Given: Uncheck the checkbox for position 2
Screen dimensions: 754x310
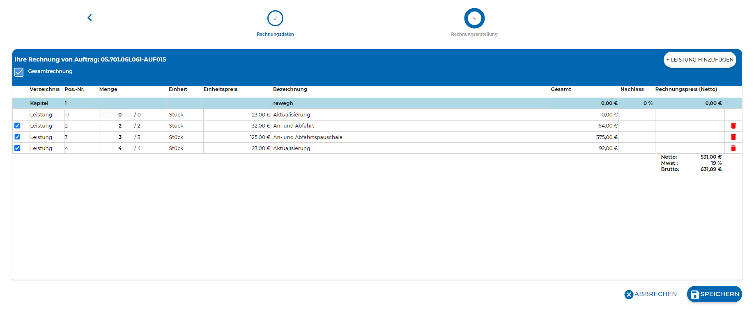Looking at the screenshot, I should tap(17, 126).
